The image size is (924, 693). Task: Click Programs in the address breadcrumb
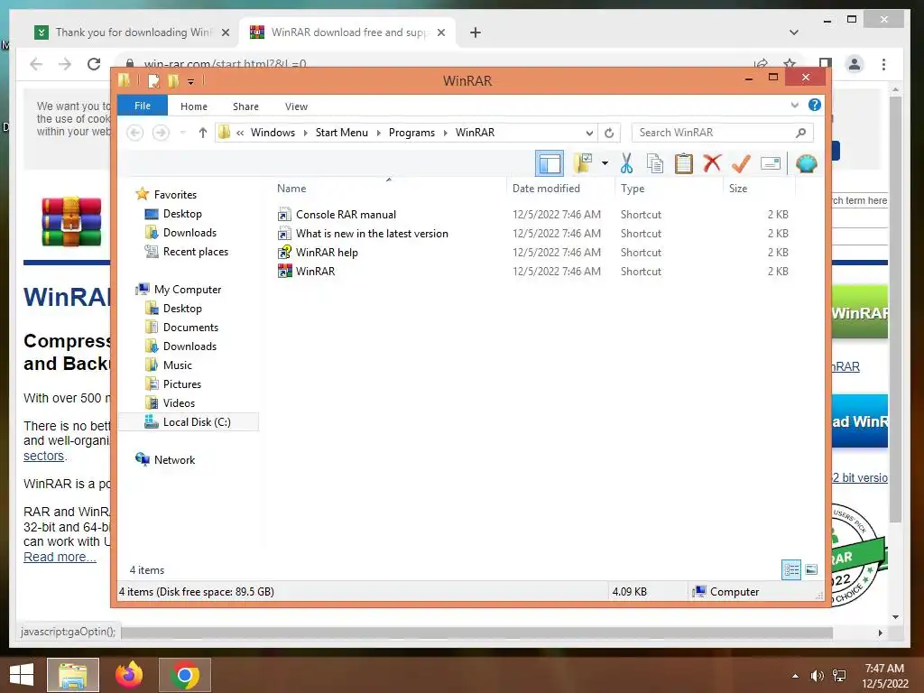[411, 133]
